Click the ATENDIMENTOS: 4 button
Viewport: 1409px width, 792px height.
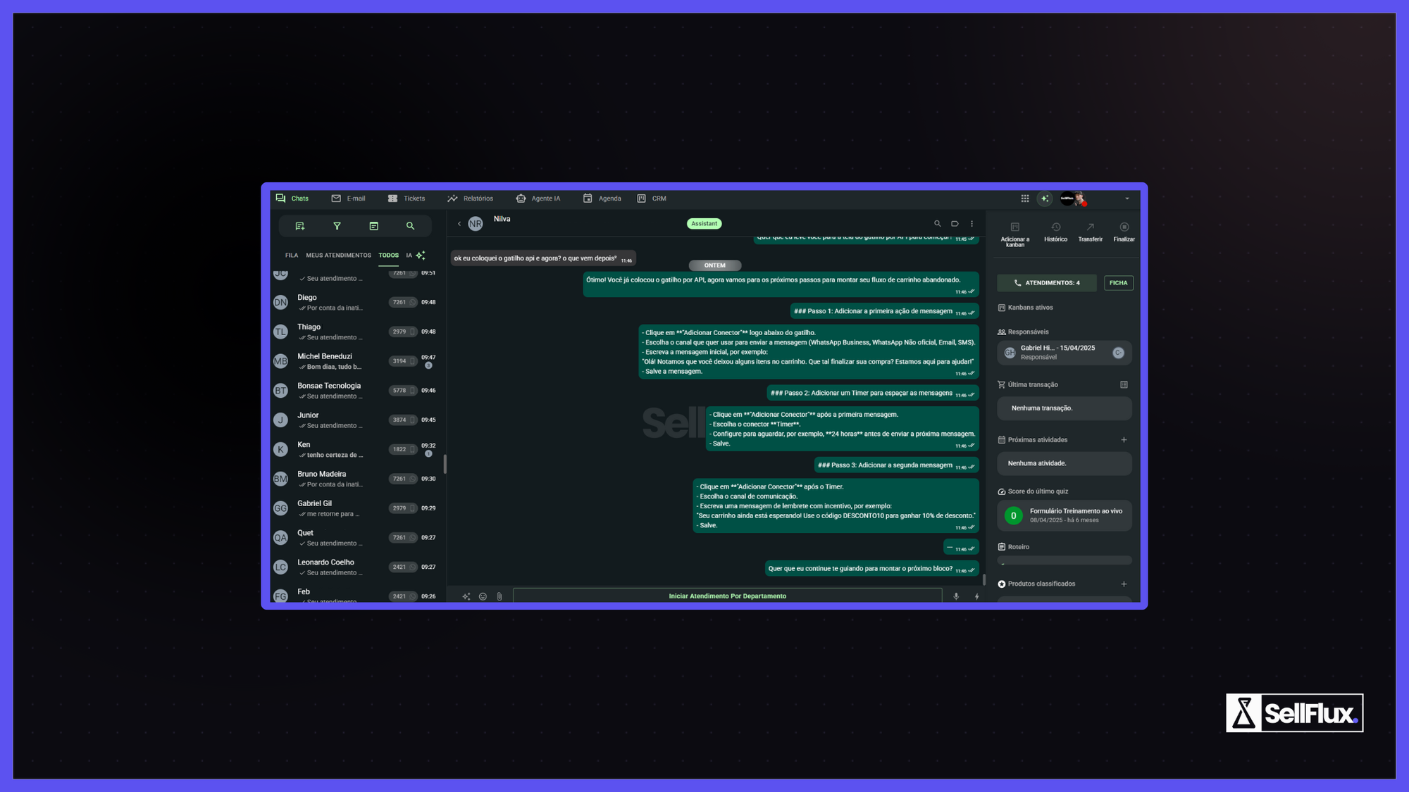click(1046, 282)
